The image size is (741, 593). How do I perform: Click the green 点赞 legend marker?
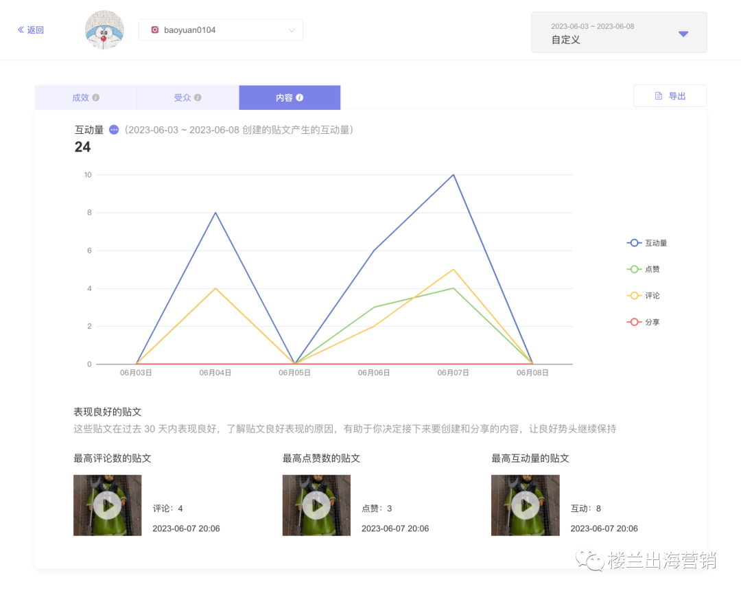point(634,269)
